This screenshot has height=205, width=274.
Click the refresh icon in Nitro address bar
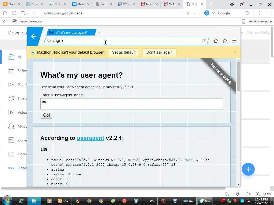203,41
